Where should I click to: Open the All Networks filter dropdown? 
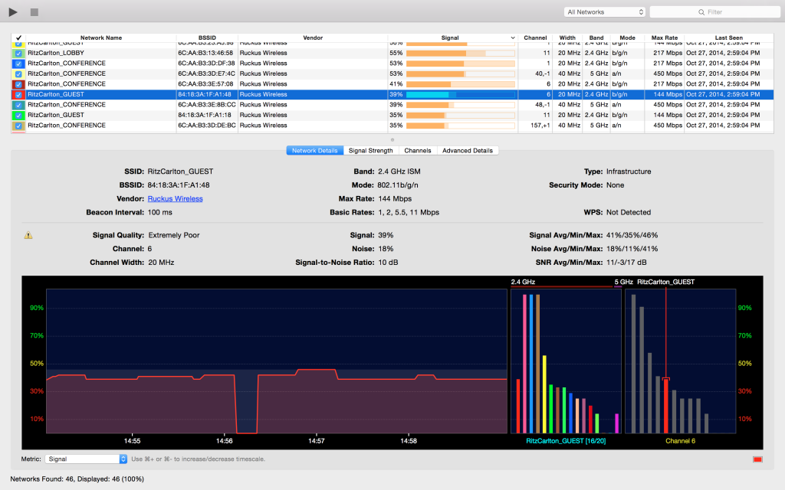605,12
